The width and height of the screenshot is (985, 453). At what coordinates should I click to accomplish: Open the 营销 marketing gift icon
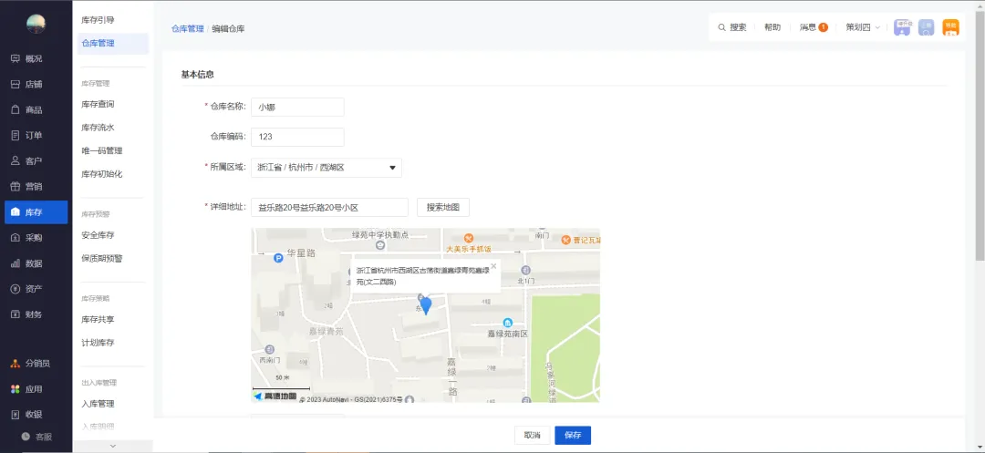coord(16,186)
